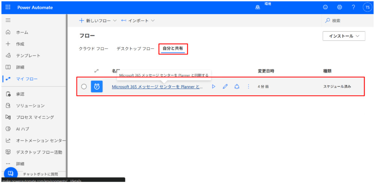This screenshot has width=375, height=184.
Task: Open the first 詳細 sidebar item
Action: point(20,67)
